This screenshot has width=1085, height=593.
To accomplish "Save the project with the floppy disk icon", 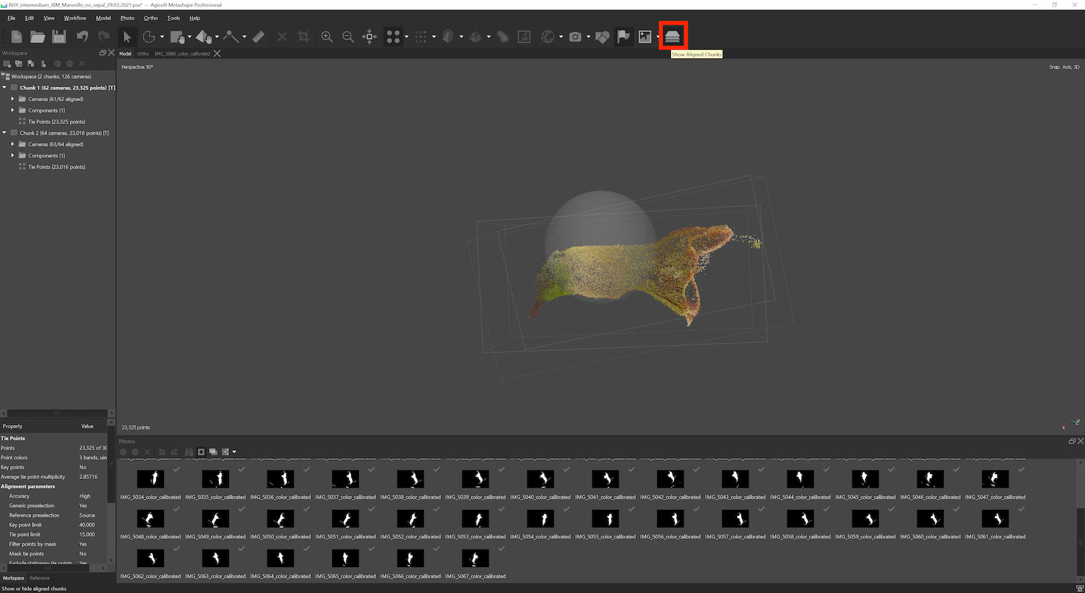I will 59,37.
